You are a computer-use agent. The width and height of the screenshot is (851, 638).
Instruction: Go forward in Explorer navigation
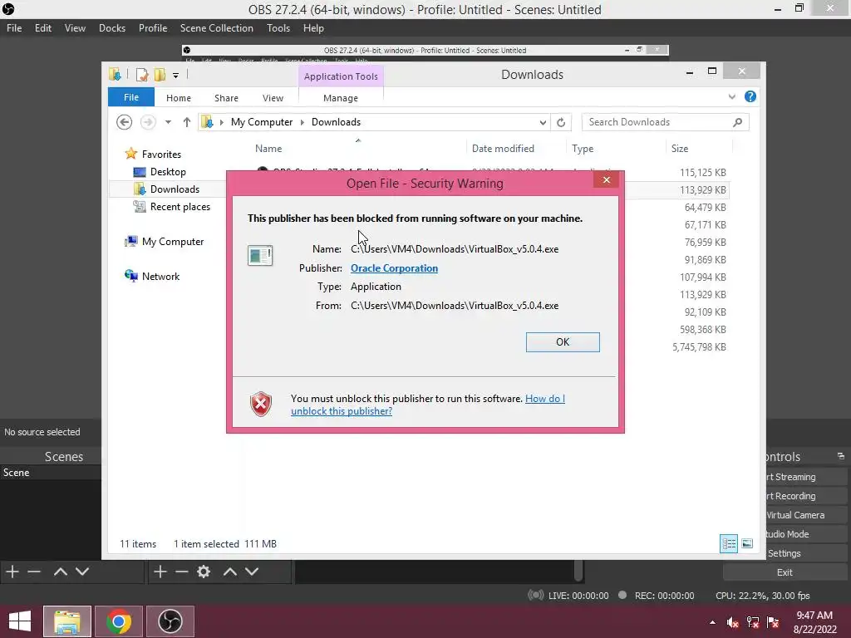pos(147,122)
